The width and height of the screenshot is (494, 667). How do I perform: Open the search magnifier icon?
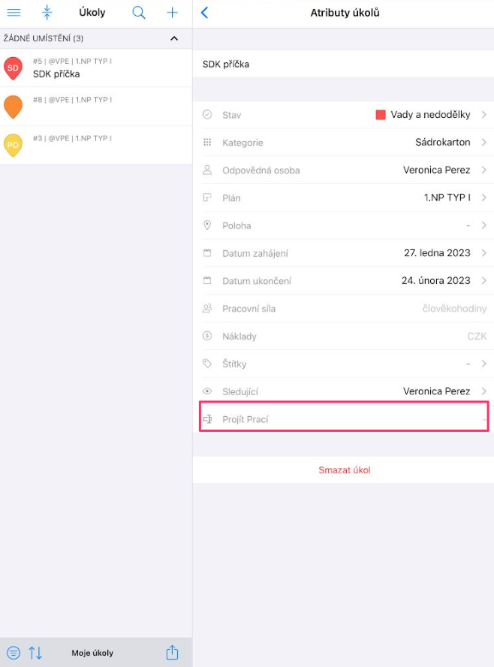tap(139, 12)
